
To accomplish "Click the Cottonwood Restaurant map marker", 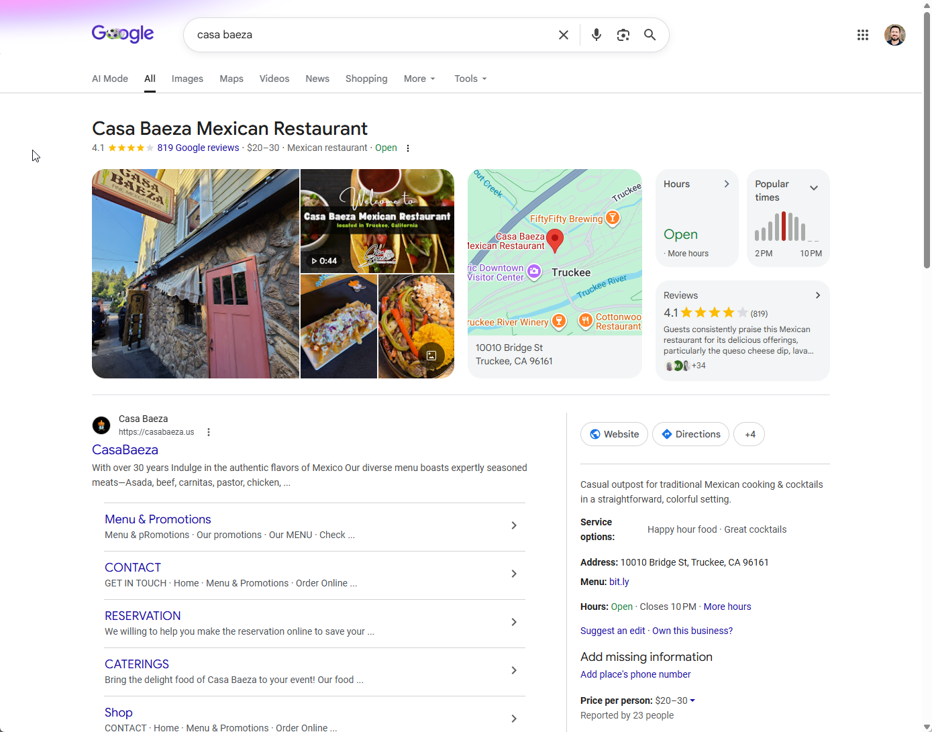I will pyautogui.click(x=585, y=321).
